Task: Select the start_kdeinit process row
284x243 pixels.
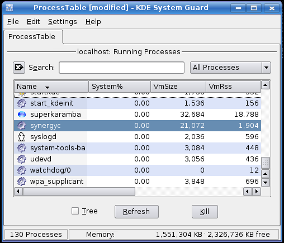Action: [x=138, y=103]
